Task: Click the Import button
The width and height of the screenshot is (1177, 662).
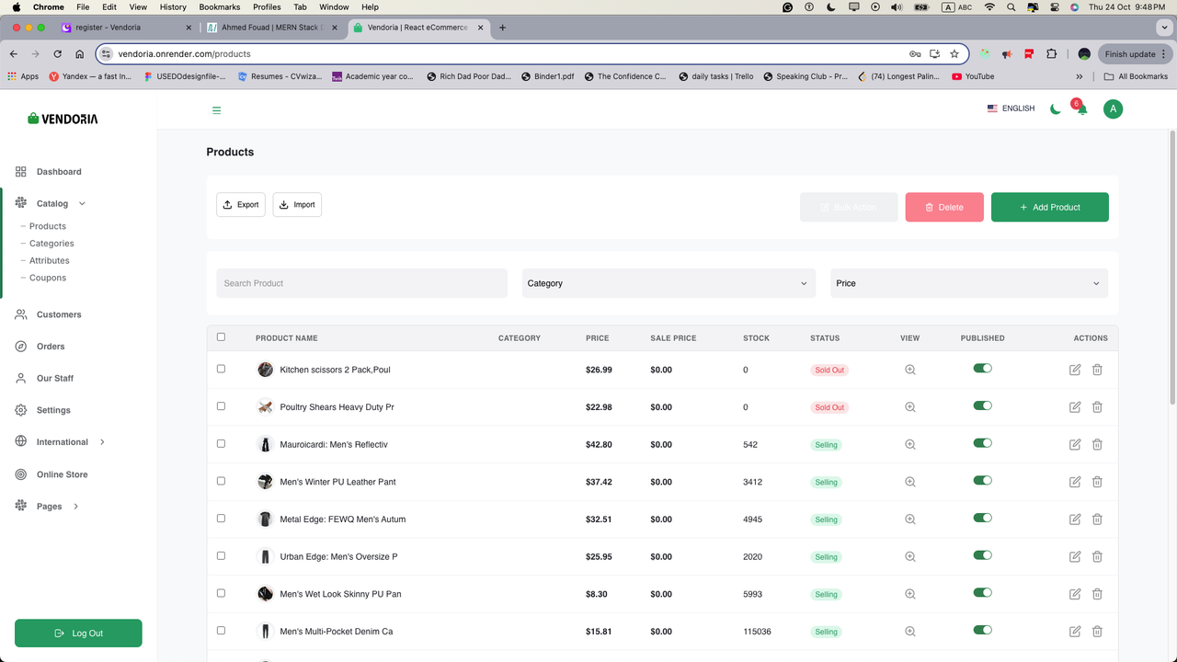Action: (x=297, y=204)
